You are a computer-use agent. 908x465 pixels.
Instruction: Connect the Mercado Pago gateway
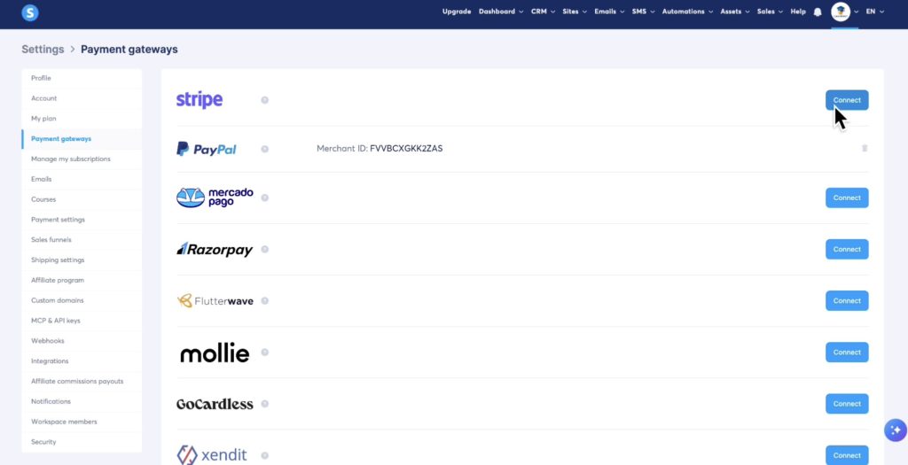847,198
